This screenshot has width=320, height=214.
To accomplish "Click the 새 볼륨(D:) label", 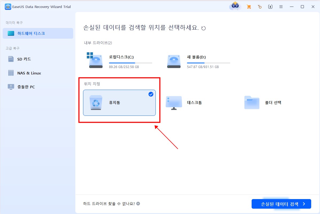I will click(196, 57).
